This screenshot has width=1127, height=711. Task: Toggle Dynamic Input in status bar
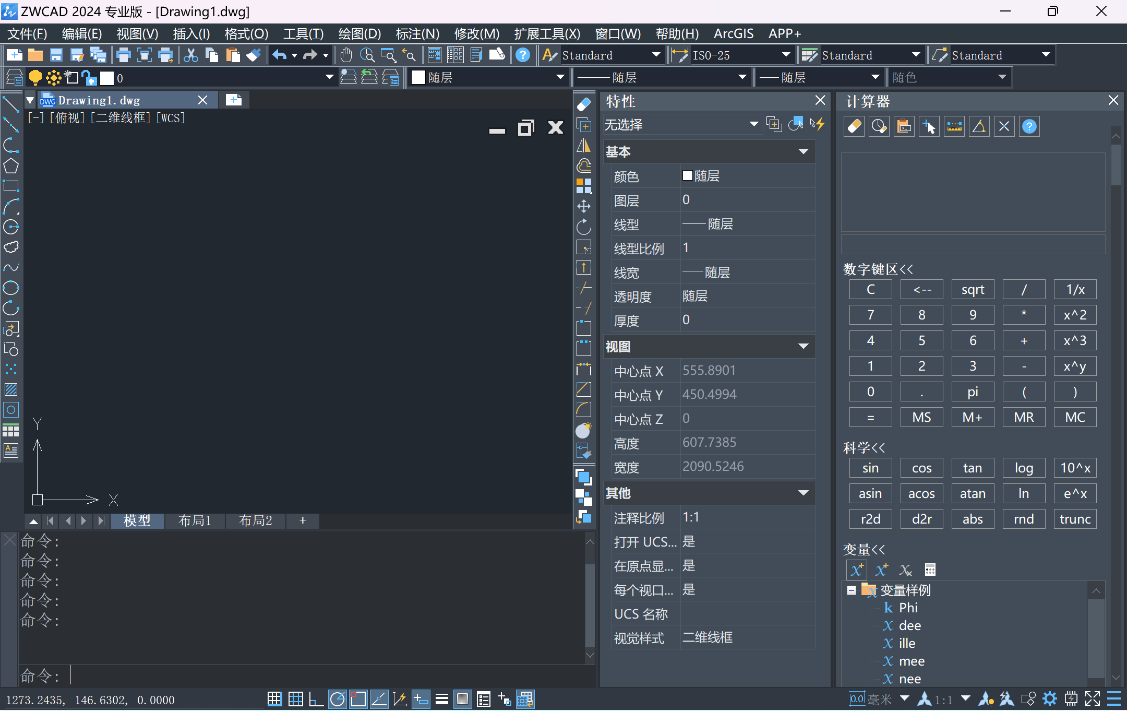click(421, 699)
